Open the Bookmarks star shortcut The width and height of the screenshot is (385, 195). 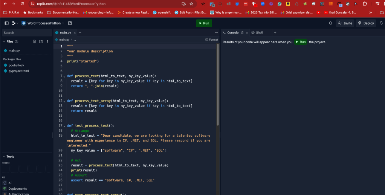point(33,12)
